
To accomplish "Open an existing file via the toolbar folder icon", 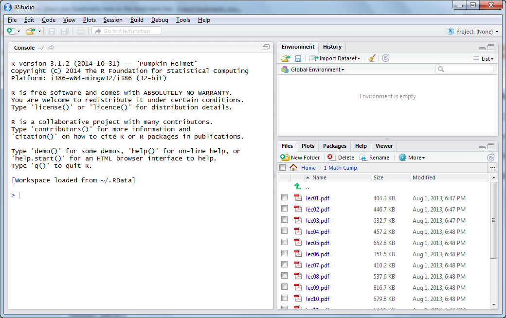I will tap(30, 31).
